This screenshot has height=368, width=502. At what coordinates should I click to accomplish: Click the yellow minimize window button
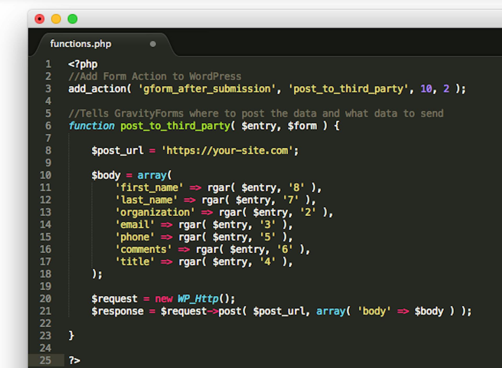56,19
